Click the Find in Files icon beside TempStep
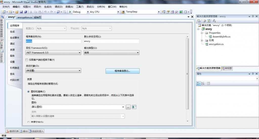 tap(123, 12)
